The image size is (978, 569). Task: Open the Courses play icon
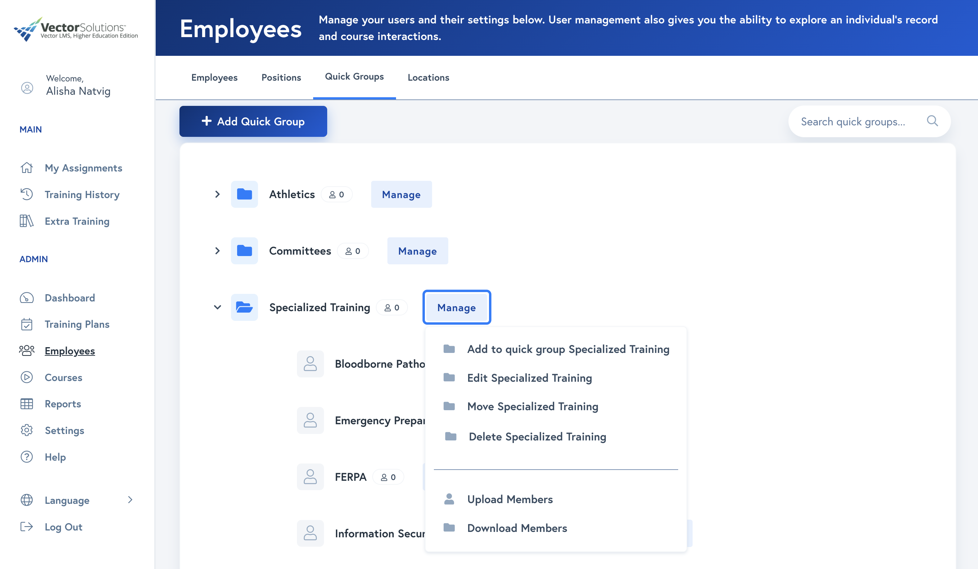click(26, 377)
